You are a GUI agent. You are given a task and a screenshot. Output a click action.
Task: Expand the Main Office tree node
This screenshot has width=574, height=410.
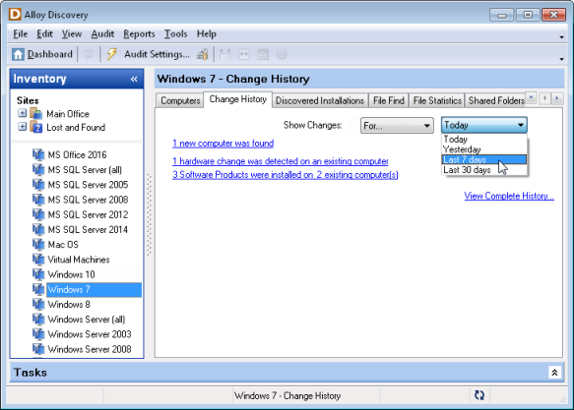click(23, 113)
